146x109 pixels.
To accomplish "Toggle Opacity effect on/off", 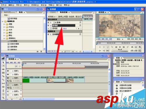I will tap(48, 25).
